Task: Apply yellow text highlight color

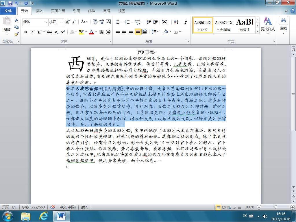Action: coord(81,32)
